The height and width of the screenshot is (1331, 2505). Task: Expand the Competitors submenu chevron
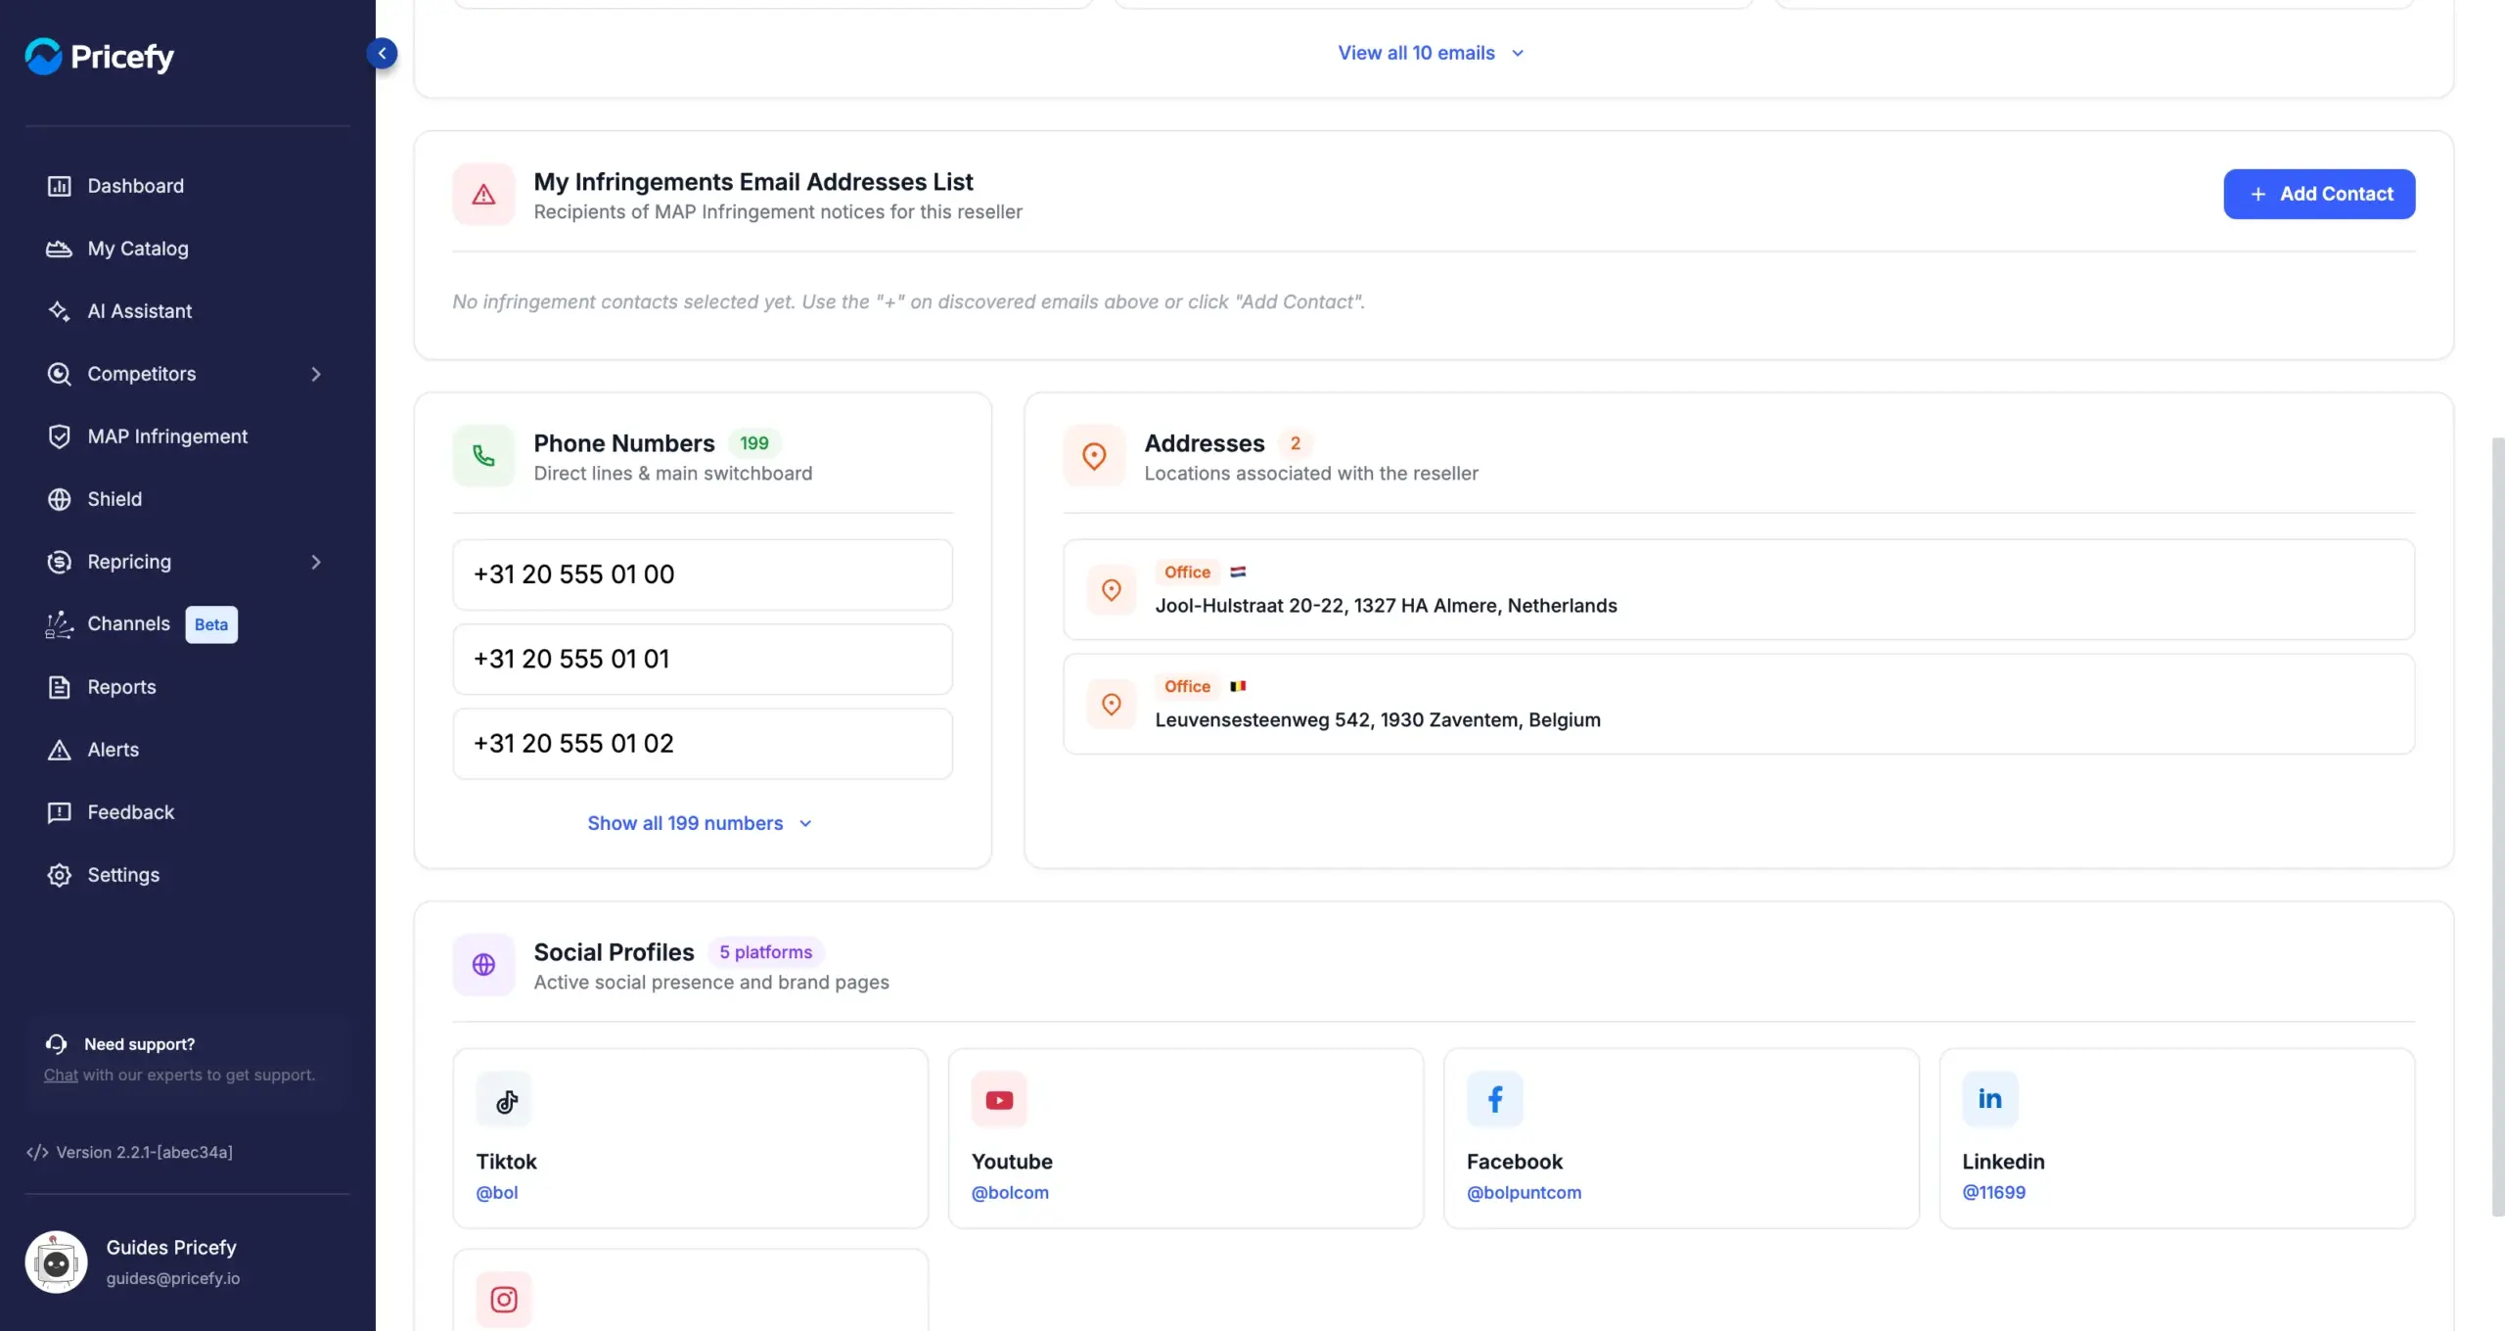tap(315, 374)
